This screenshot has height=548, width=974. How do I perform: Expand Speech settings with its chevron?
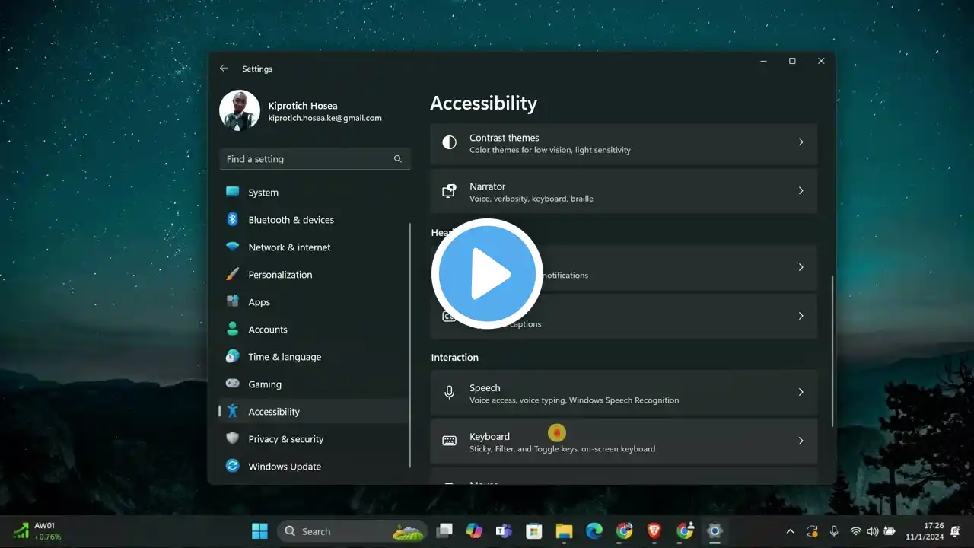tap(801, 392)
